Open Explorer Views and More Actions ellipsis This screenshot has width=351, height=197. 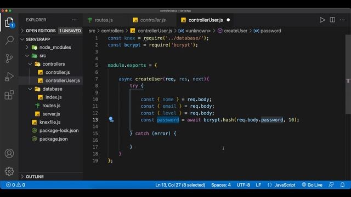pos(74,20)
